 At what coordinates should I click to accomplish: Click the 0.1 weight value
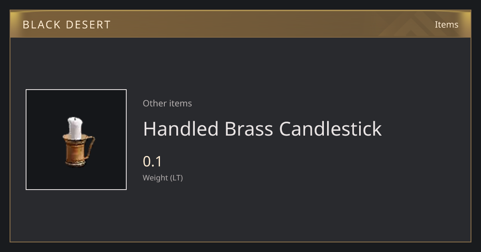[x=152, y=162]
